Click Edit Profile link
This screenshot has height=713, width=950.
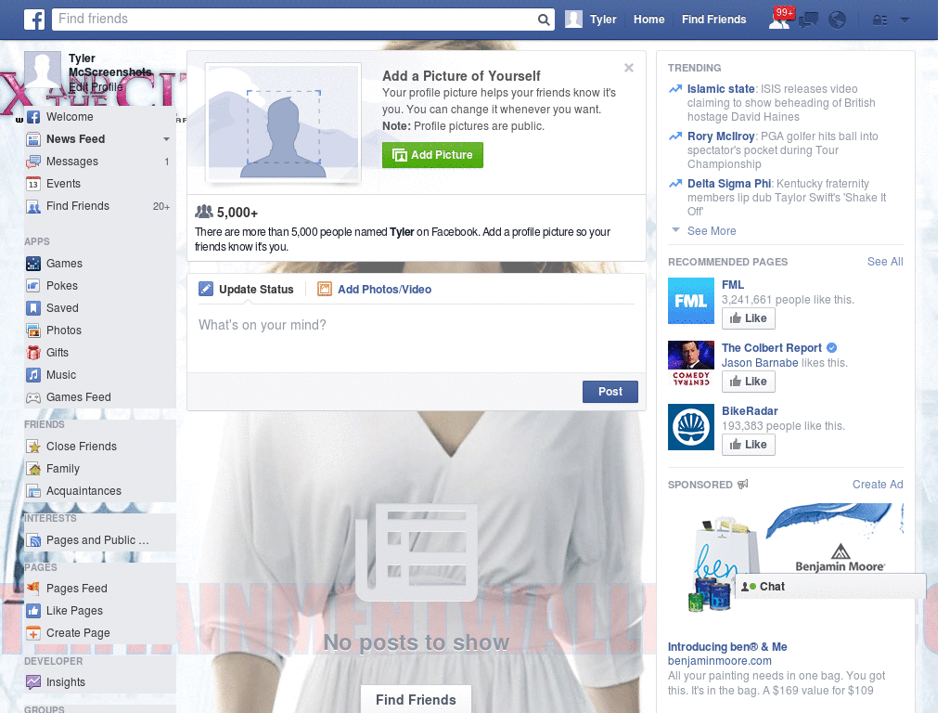click(x=96, y=86)
